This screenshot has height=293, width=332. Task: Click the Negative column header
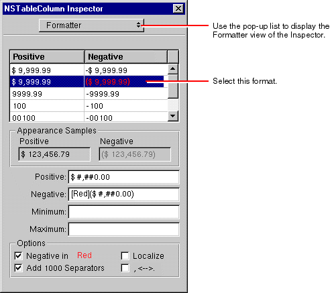pos(126,57)
